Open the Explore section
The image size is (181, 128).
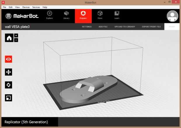click(50, 15)
